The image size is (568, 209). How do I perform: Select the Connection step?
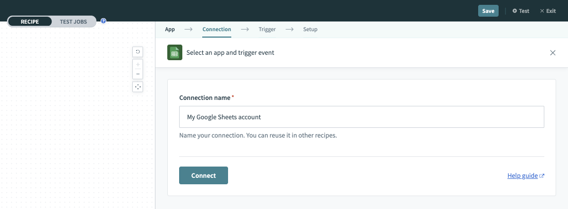point(217,30)
